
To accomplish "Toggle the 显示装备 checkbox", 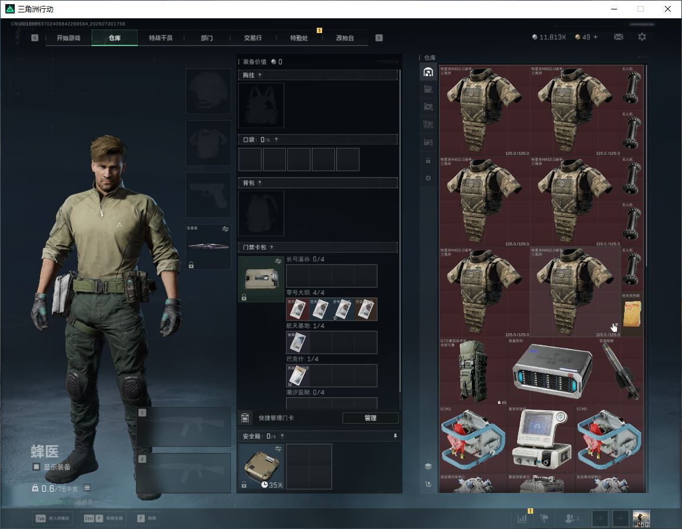I will [x=37, y=467].
